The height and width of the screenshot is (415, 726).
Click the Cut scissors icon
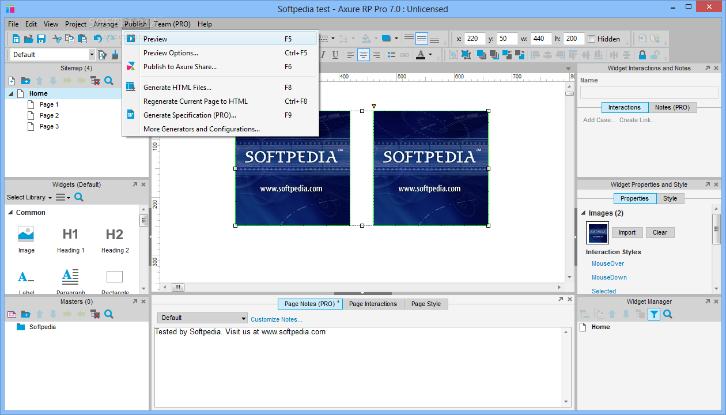tap(57, 39)
